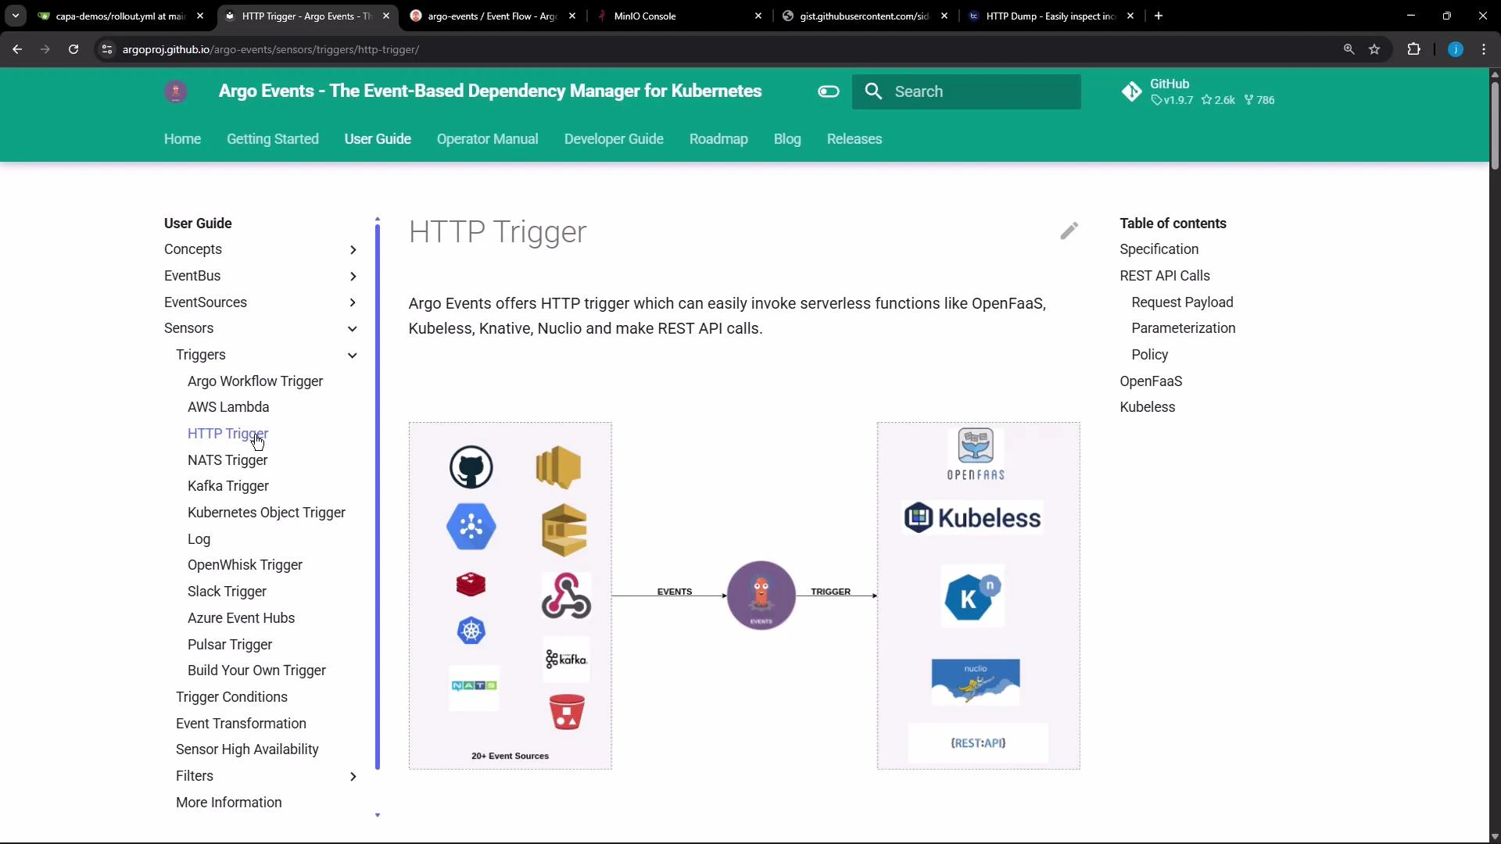This screenshot has height=844, width=1501.
Task: Click the zoom magnifier icon in address bar
Action: 1349,49
